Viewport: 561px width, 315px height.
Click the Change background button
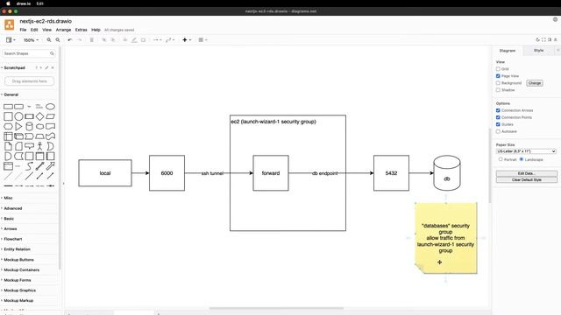535,83
